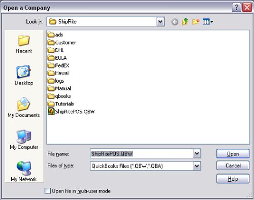
Task: Open My Computer in places bar
Action: coord(24,140)
